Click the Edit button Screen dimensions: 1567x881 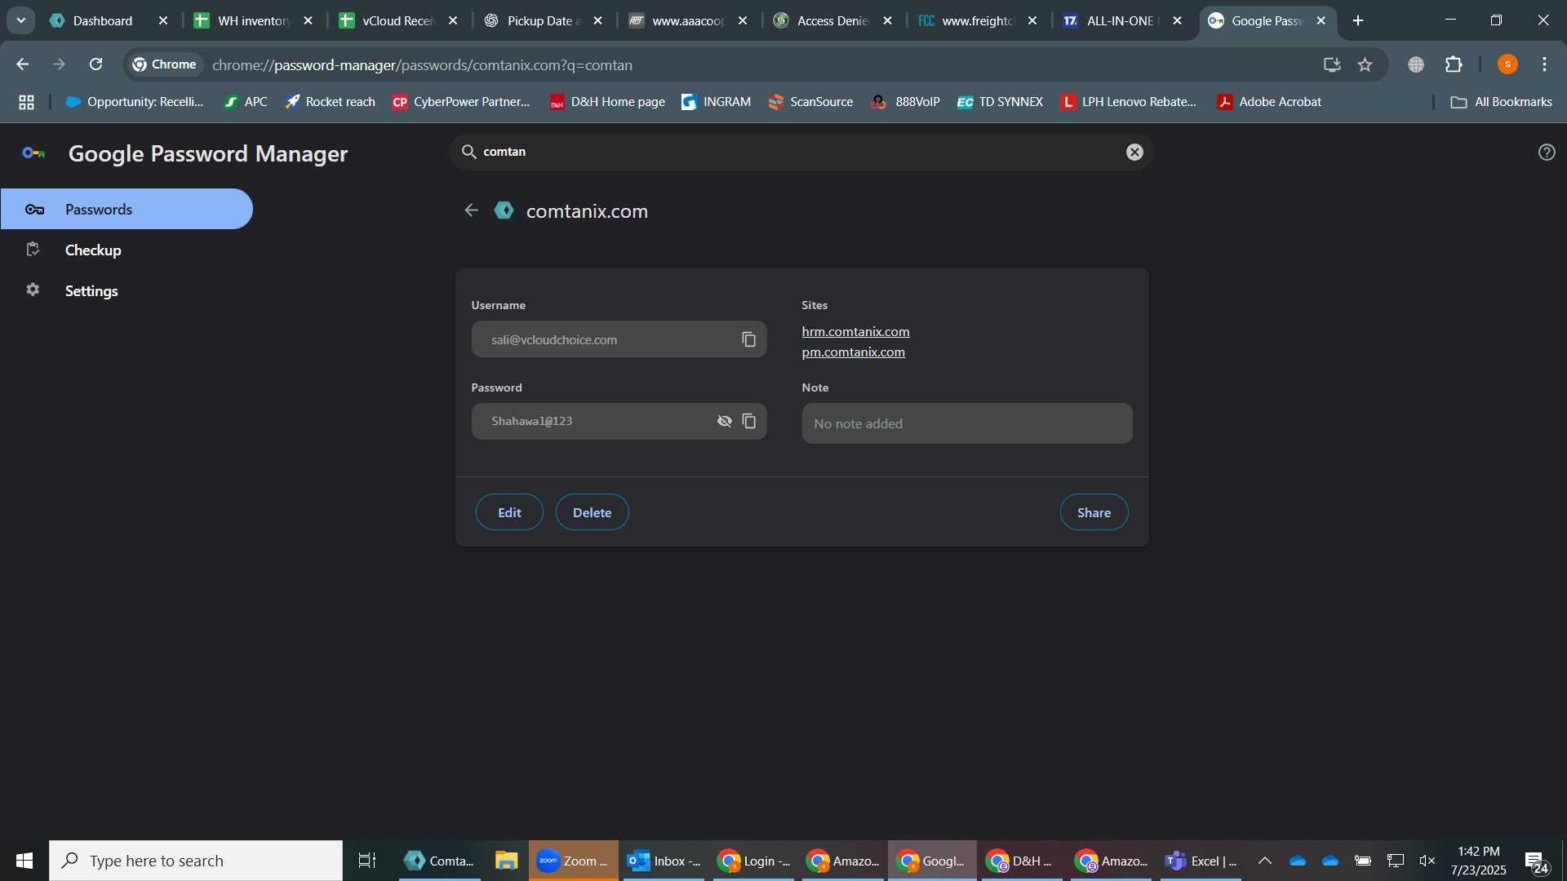[509, 512]
